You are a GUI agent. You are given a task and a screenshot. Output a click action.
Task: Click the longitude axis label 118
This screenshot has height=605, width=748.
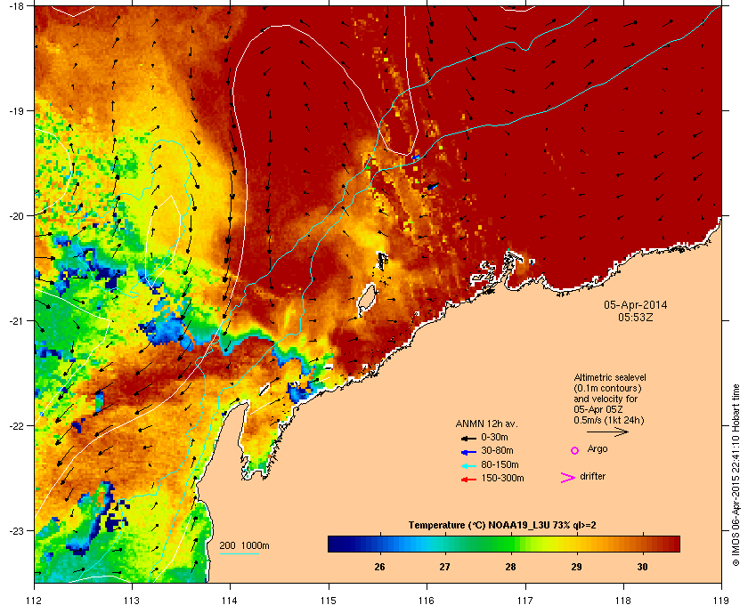click(623, 601)
